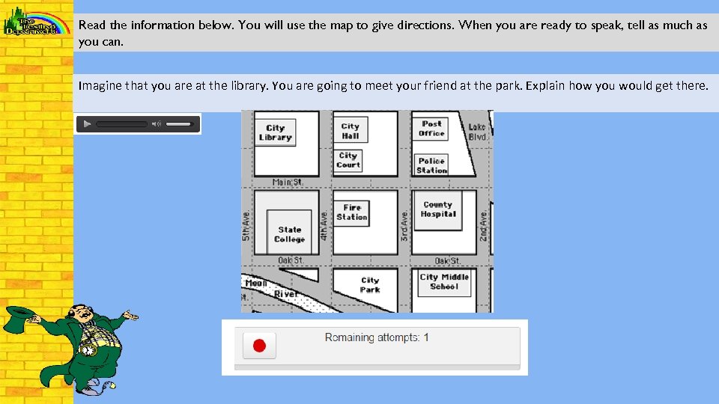The image size is (719, 404).
Task: Click the Lake Blvd. street label
Action: tap(478, 132)
